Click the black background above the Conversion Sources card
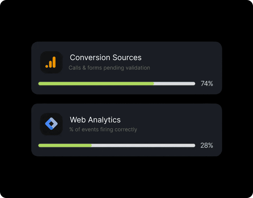 (126, 22)
